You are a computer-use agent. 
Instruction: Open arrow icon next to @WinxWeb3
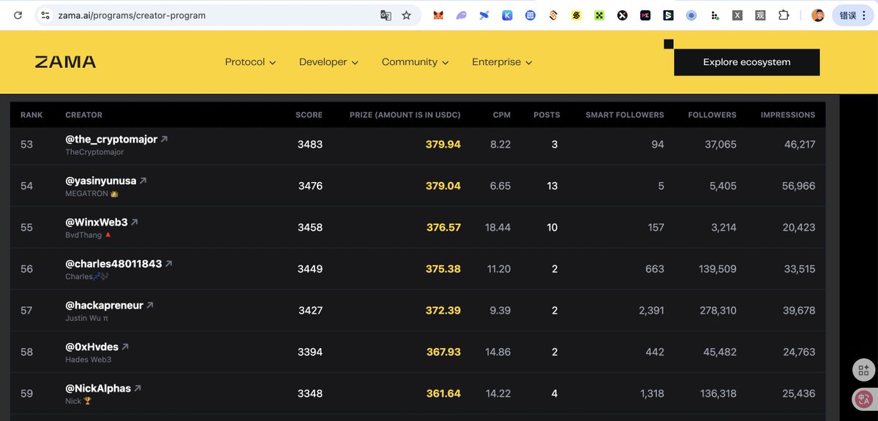click(x=135, y=222)
